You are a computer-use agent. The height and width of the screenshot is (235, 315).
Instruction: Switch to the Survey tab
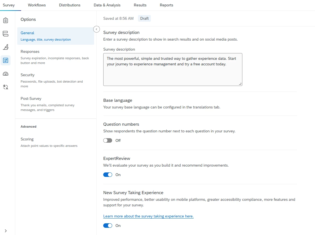coord(9,5)
